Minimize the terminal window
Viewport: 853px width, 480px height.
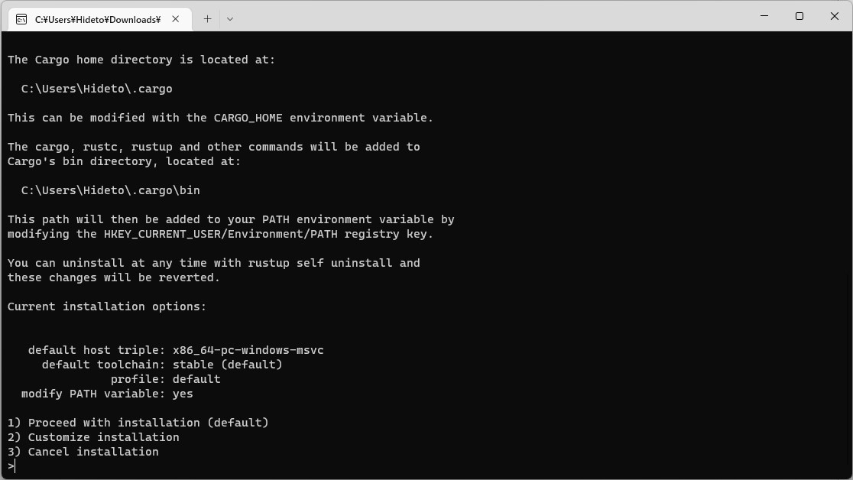pyautogui.click(x=765, y=16)
